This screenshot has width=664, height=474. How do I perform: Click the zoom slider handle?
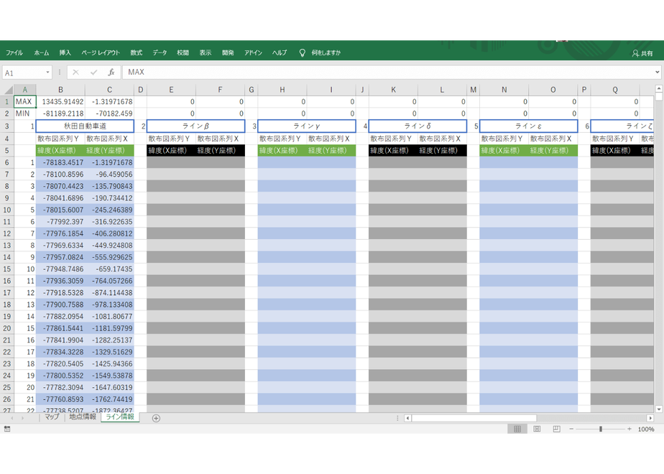pyautogui.click(x=601, y=429)
